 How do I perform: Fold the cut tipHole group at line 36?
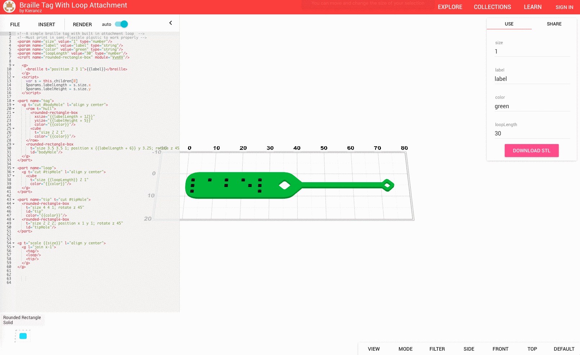point(14,172)
